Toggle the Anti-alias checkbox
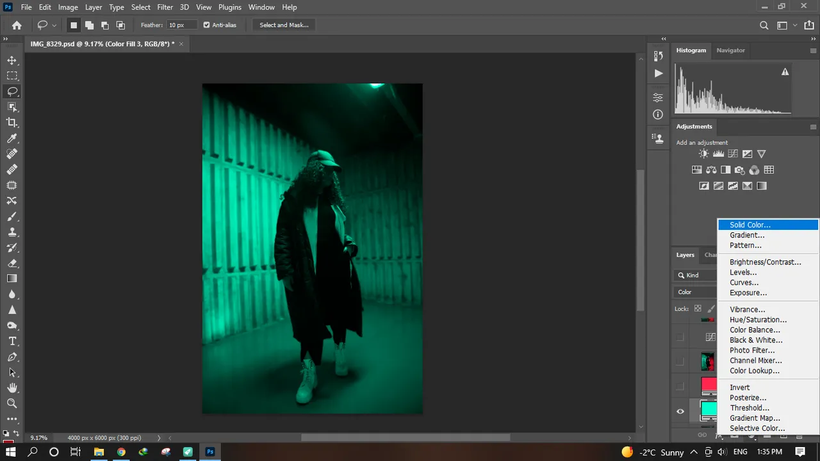 [x=206, y=25]
